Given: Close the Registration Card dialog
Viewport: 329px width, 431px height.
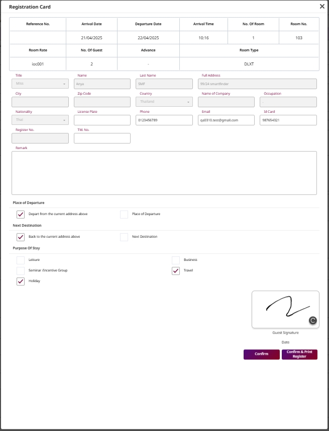Looking at the screenshot, I should 322,7.
